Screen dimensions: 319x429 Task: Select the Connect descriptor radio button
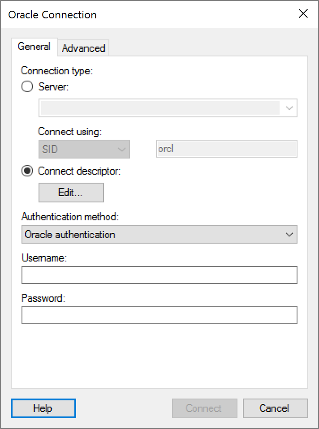tap(27, 171)
